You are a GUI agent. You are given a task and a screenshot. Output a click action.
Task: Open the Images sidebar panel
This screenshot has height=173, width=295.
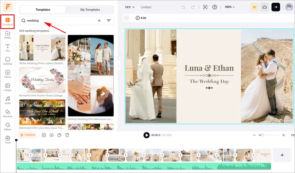click(x=7, y=87)
